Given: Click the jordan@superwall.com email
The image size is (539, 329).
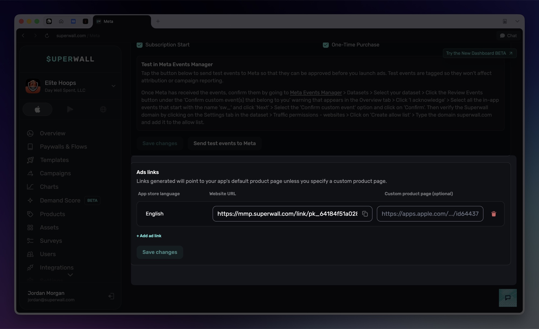Looking at the screenshot, I should [51, 300].
